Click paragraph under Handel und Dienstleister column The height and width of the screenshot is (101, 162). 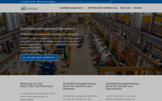click(x=121, y=98)
